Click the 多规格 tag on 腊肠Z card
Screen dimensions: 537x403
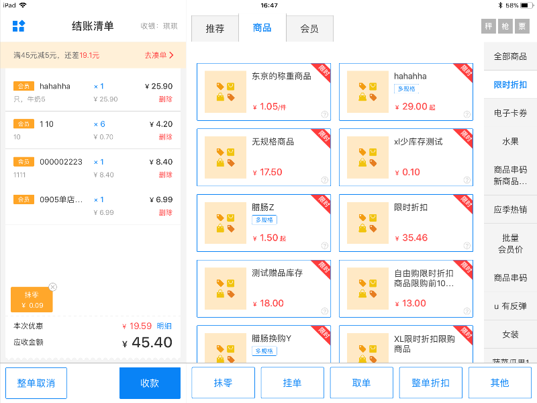coord(264,220)
